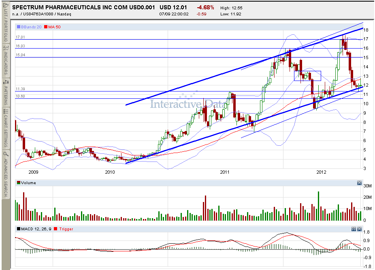Click the MA 50 red legend swatch

46,27
